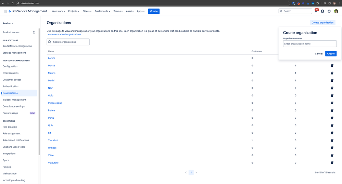Focus the Search organizations field

click(68, 42)
